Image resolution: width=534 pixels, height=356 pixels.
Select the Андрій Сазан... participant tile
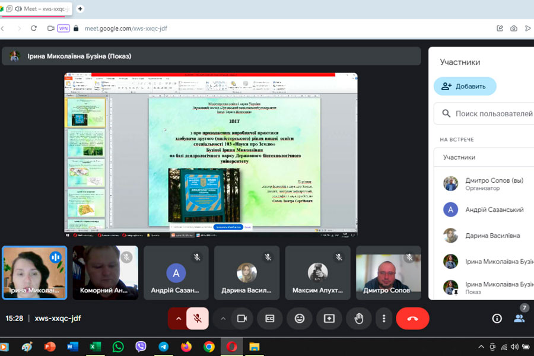pos(176,272)
